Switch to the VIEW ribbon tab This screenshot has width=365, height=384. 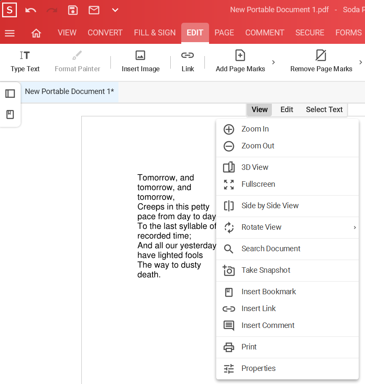point(67,33)
